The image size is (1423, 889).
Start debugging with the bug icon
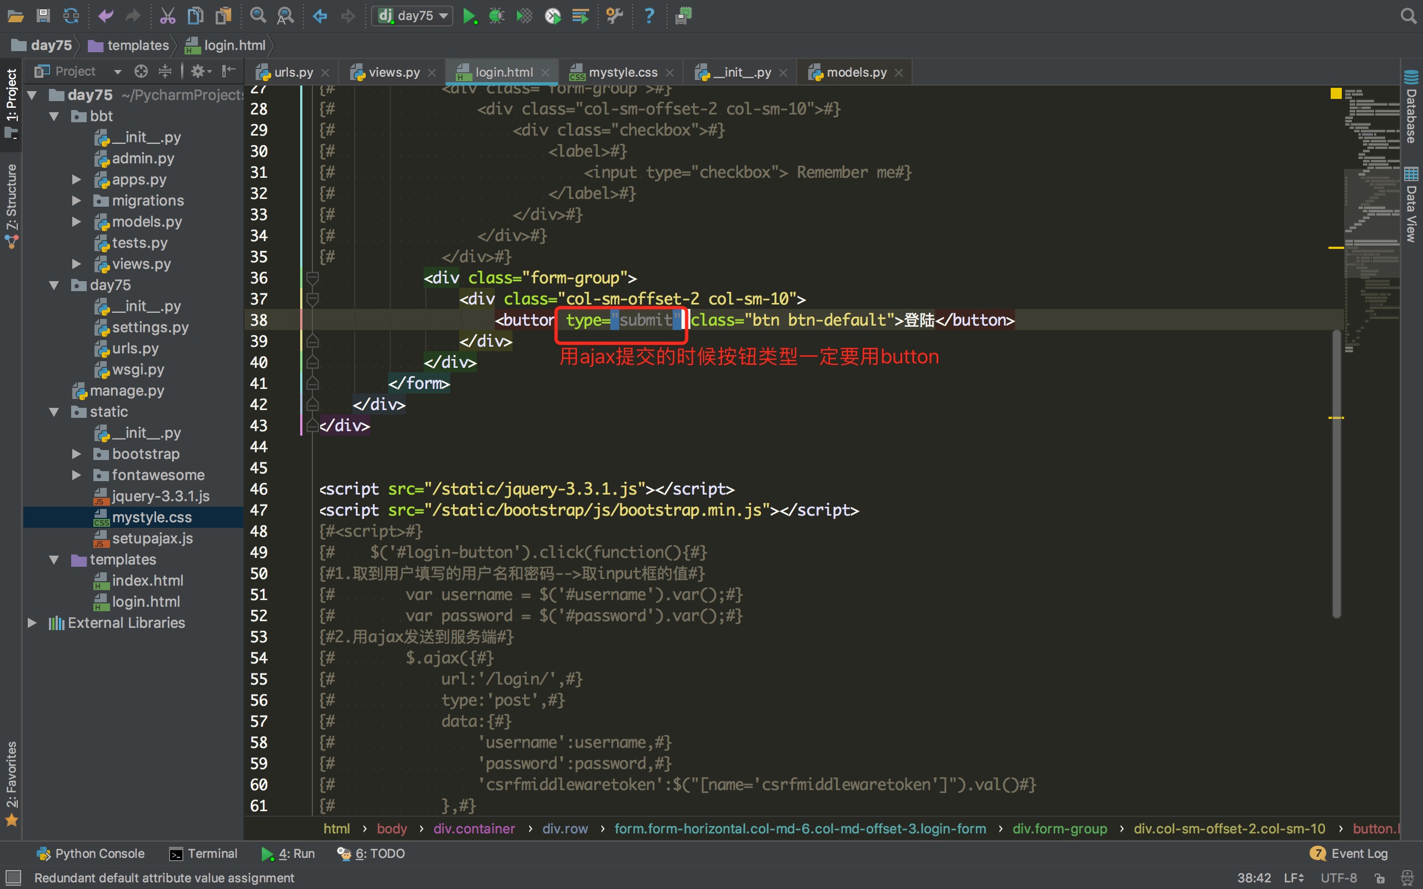click(x=497, y=16)
